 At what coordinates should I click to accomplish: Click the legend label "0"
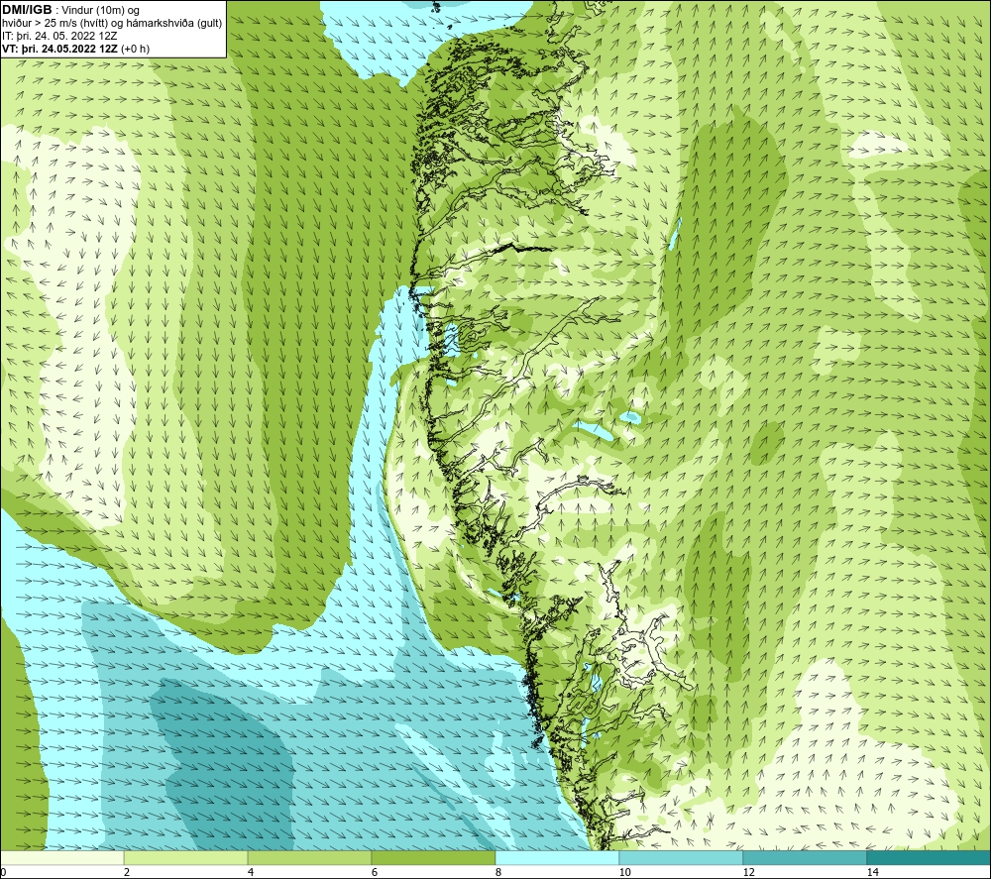(x=3, y=873)
